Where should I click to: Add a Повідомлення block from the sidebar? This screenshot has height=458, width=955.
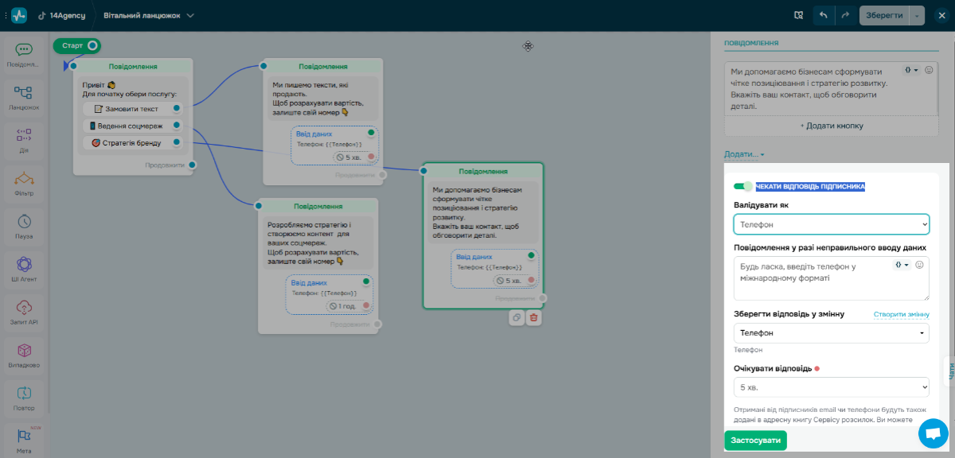23,55
